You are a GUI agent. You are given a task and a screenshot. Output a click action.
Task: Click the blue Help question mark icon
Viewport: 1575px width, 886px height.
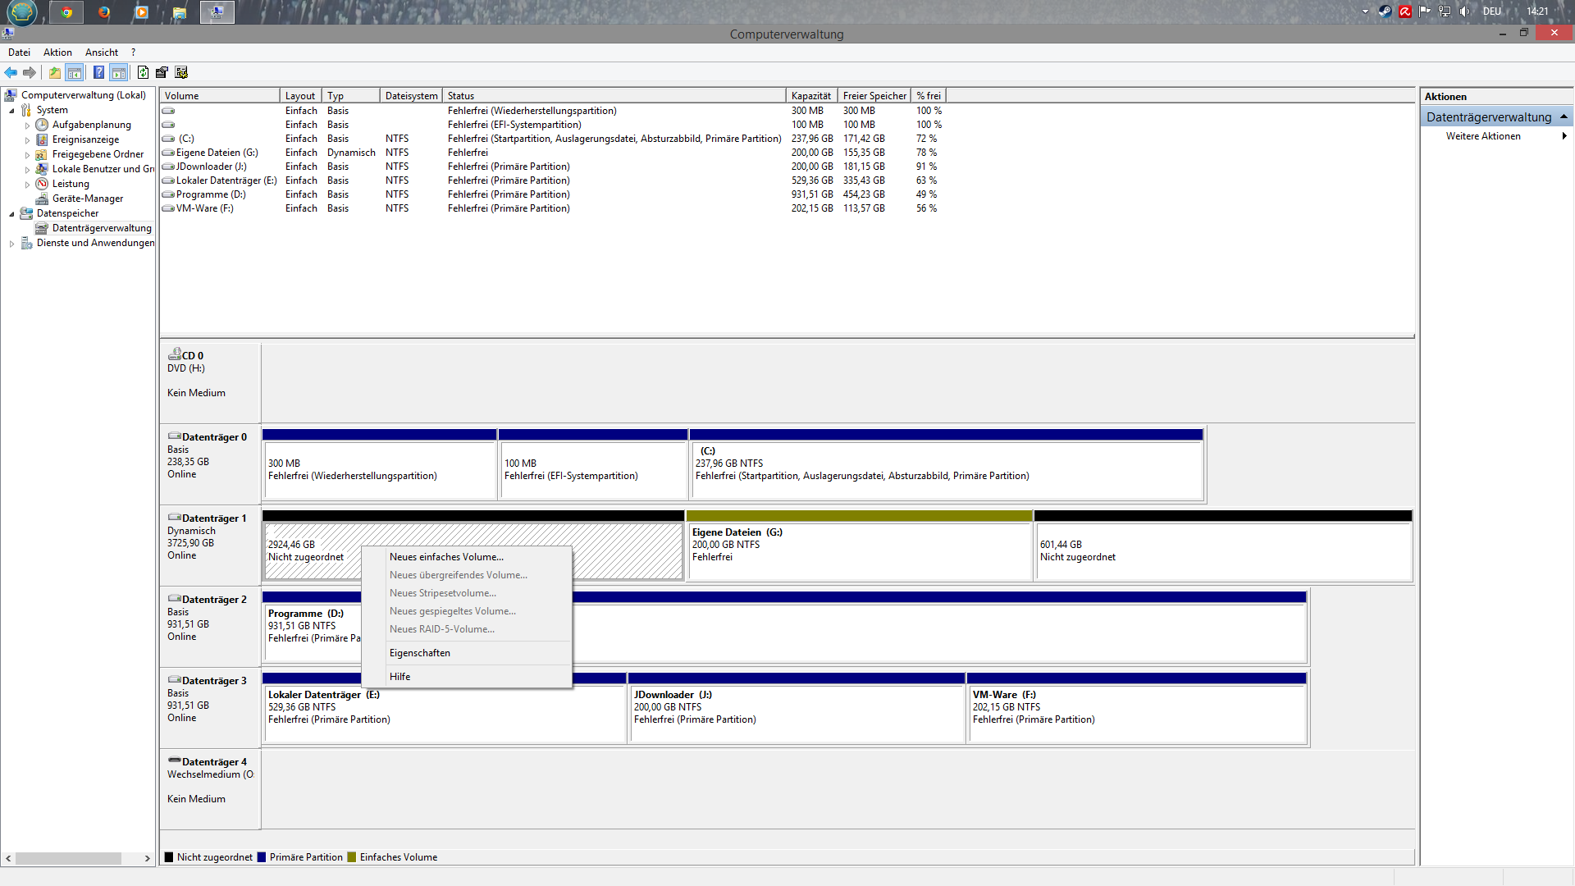tap(98, 72)
